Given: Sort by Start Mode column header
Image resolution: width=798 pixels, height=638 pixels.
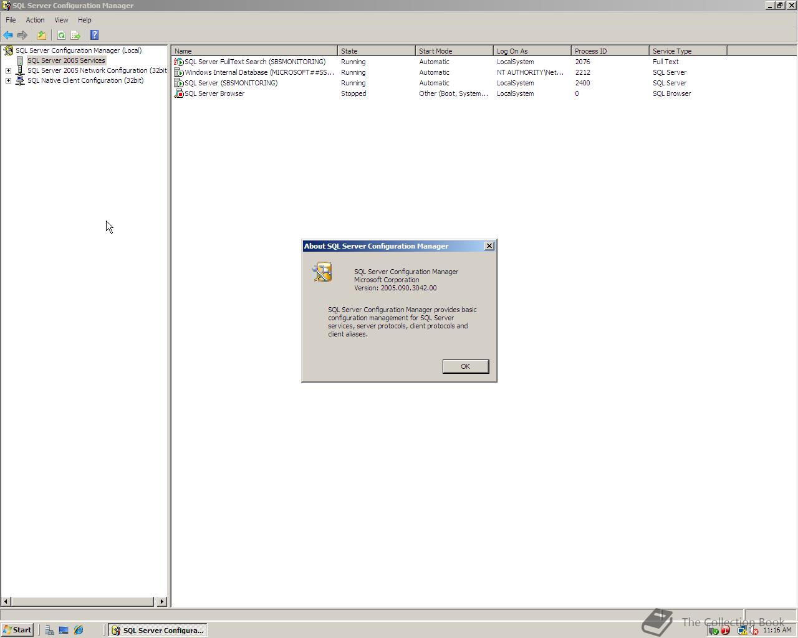Looking at the screenshot, I should [x=454, y=51].
